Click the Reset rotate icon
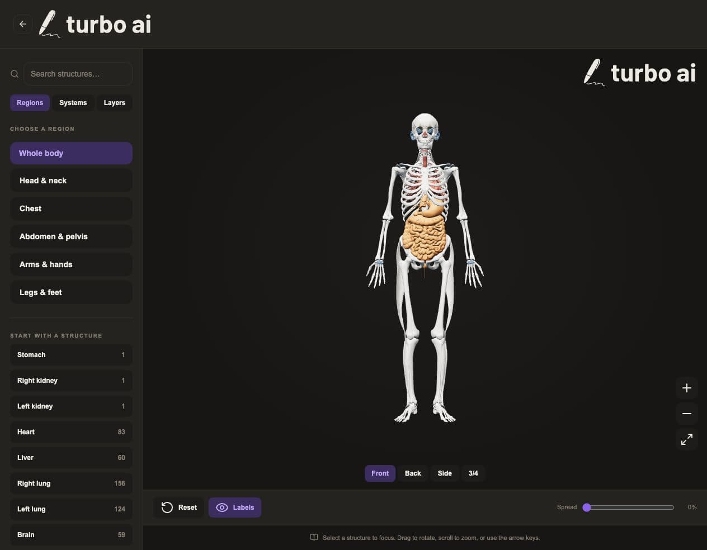This screenshot has height=550, width=707. 167,508
